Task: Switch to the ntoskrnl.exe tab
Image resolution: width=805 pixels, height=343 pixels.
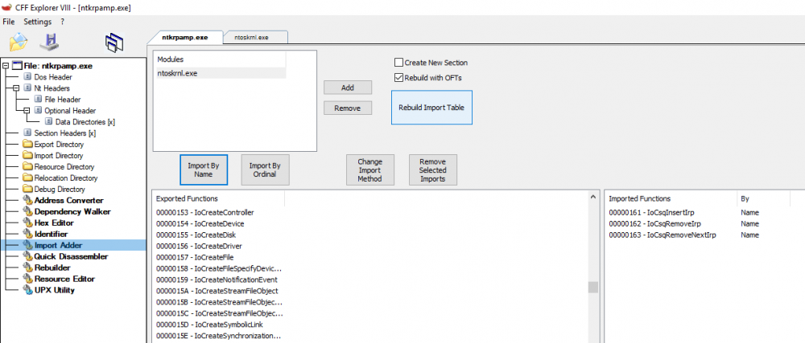Action: pyautogui.click(x=252, y=37)
